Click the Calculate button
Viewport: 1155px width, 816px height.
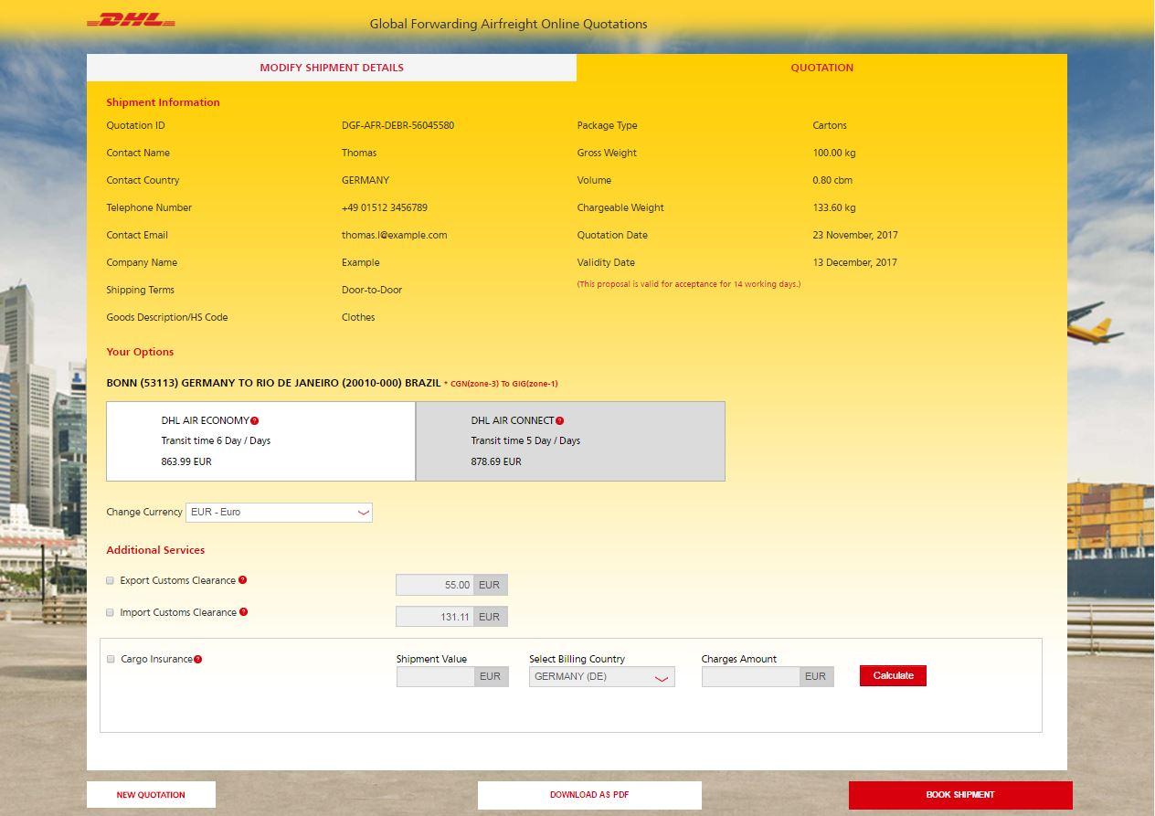893,675
